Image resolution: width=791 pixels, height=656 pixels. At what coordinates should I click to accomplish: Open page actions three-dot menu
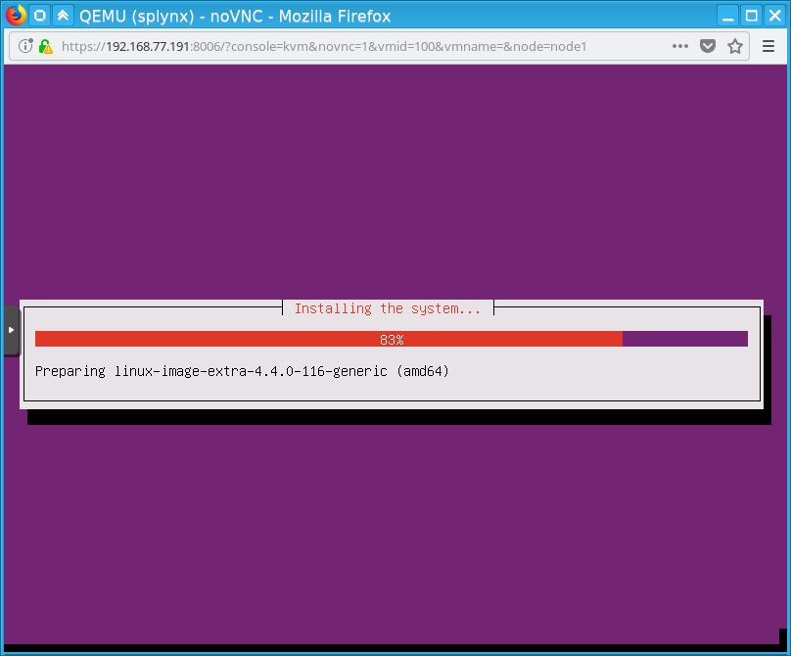680,46
